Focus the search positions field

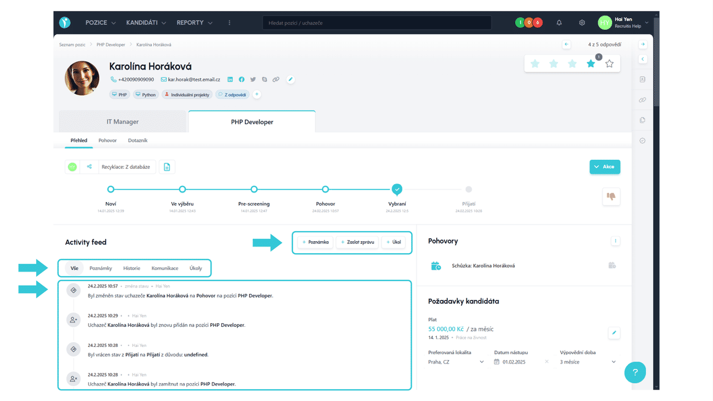coord(377,23)
